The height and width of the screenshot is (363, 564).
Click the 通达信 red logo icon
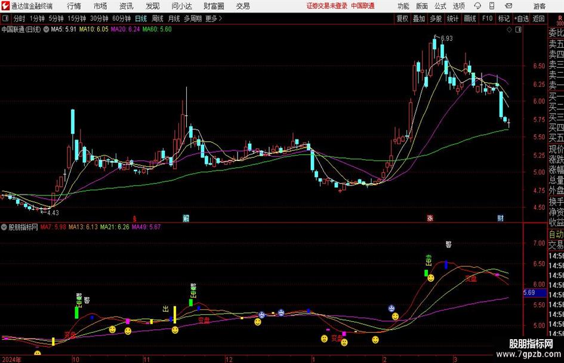[x=5, y=6]
